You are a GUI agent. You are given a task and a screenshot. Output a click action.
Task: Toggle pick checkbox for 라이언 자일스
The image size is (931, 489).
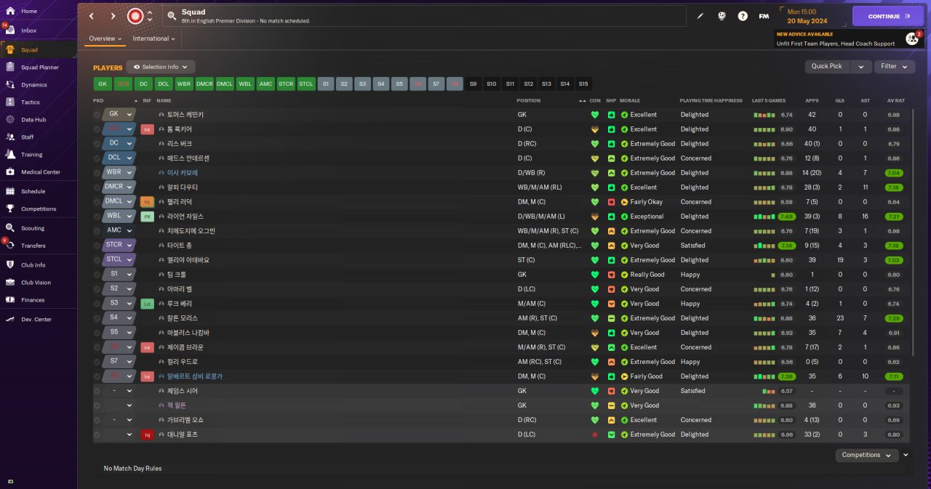pos(97,217)
